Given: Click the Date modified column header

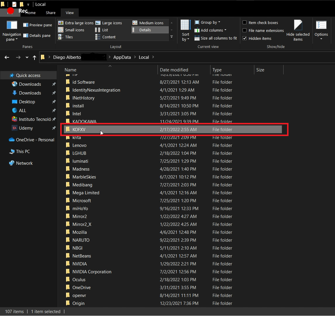Looking at the screenshot, I should coord(174,70).
